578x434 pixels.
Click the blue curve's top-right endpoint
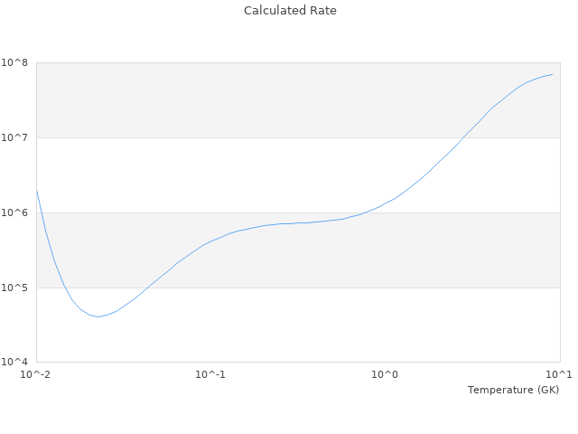(552, 74)
